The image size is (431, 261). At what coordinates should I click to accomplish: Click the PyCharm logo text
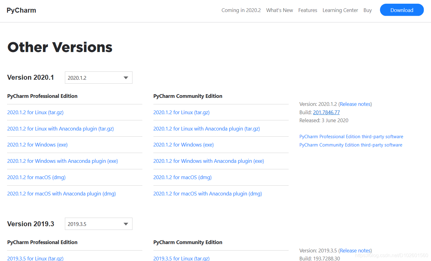point(21,10)
